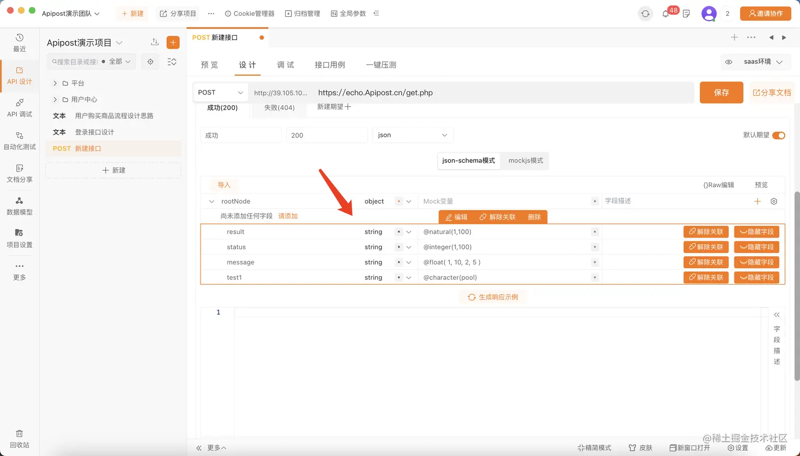Screen dimensions: 800x456
Task: Toggle required dot for status field
Action: [x=399, y=247]
